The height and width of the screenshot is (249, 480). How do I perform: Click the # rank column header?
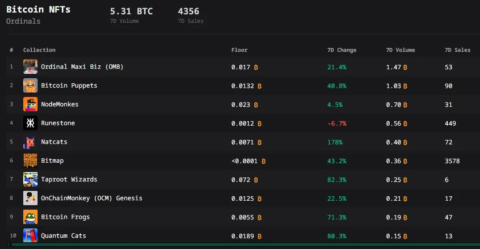coord(11,50)
